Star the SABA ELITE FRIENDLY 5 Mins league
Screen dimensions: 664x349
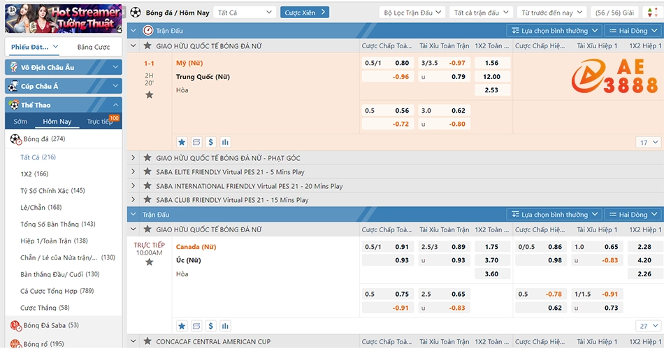click(147, 172)
